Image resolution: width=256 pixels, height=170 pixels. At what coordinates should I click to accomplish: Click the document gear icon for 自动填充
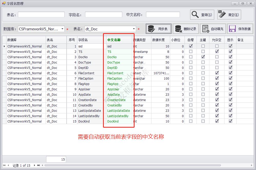pyautogui.click(x=205, y=29)
